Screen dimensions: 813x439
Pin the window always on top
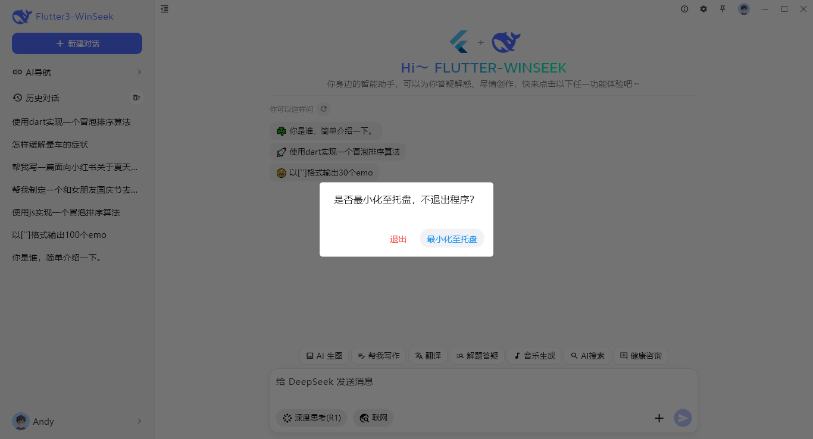click(723, 9)
